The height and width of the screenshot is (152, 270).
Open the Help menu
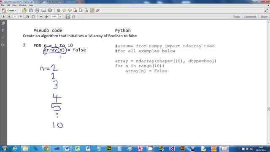pyautogui.click(x=31, y=5)
